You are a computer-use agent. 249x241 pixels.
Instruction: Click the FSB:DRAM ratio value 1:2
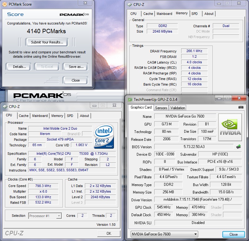click(194, 56)
